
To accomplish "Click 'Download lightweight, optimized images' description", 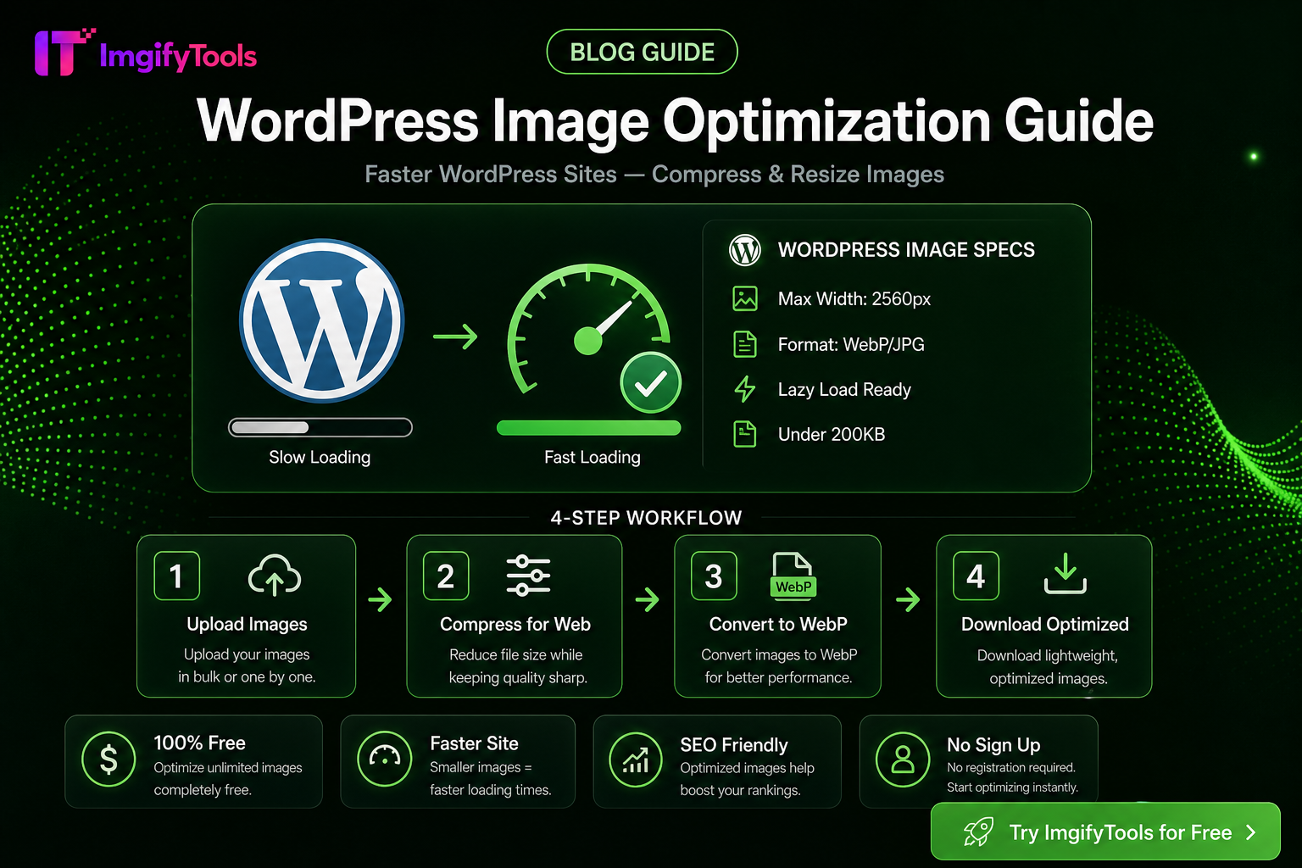I will pos(1048,667).
